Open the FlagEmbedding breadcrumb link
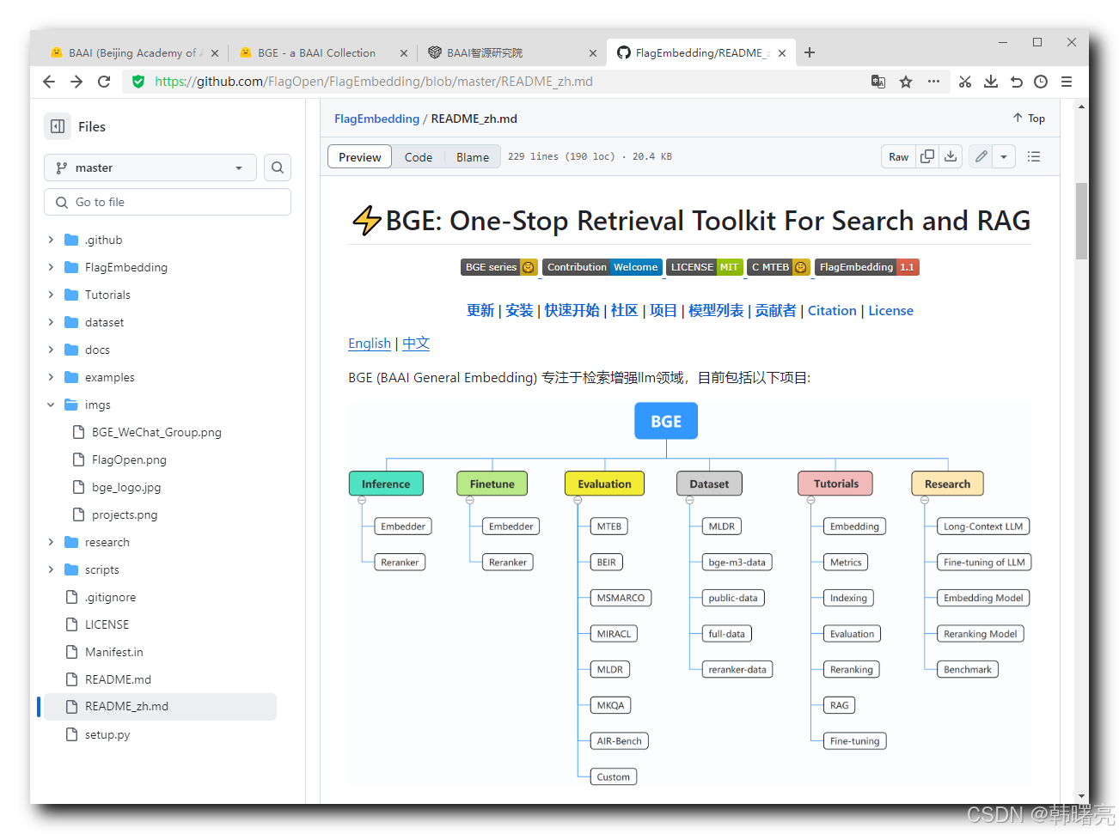This screenshot has width=1119, height=834. (376, 119)
